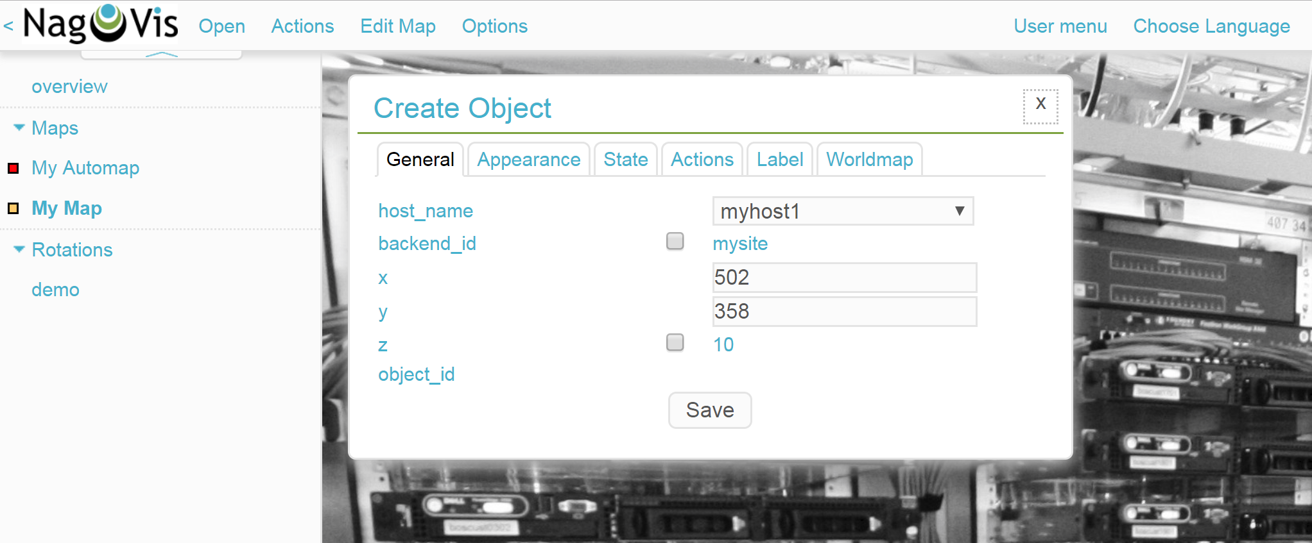The width and height of the screenshot is (1312, 543).
Task: Click the x coordinate input field
Action: pos(843,277)
